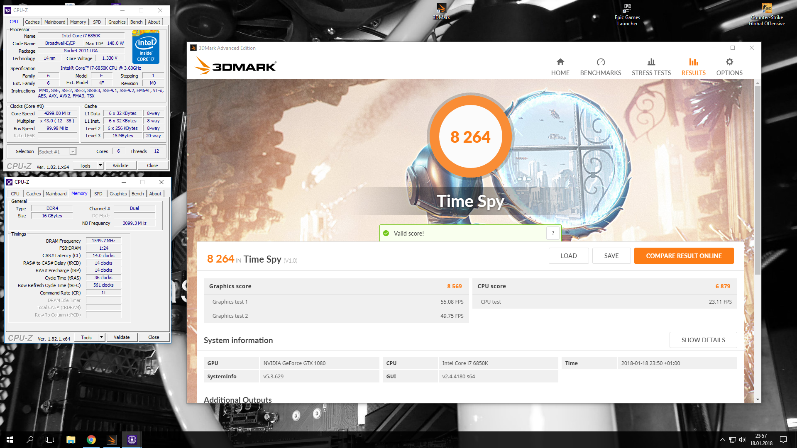Open the Socket #1 selection dropdown
Image resolution: width=797 pixels, height=448 pixels.
(x=57, y=152)
